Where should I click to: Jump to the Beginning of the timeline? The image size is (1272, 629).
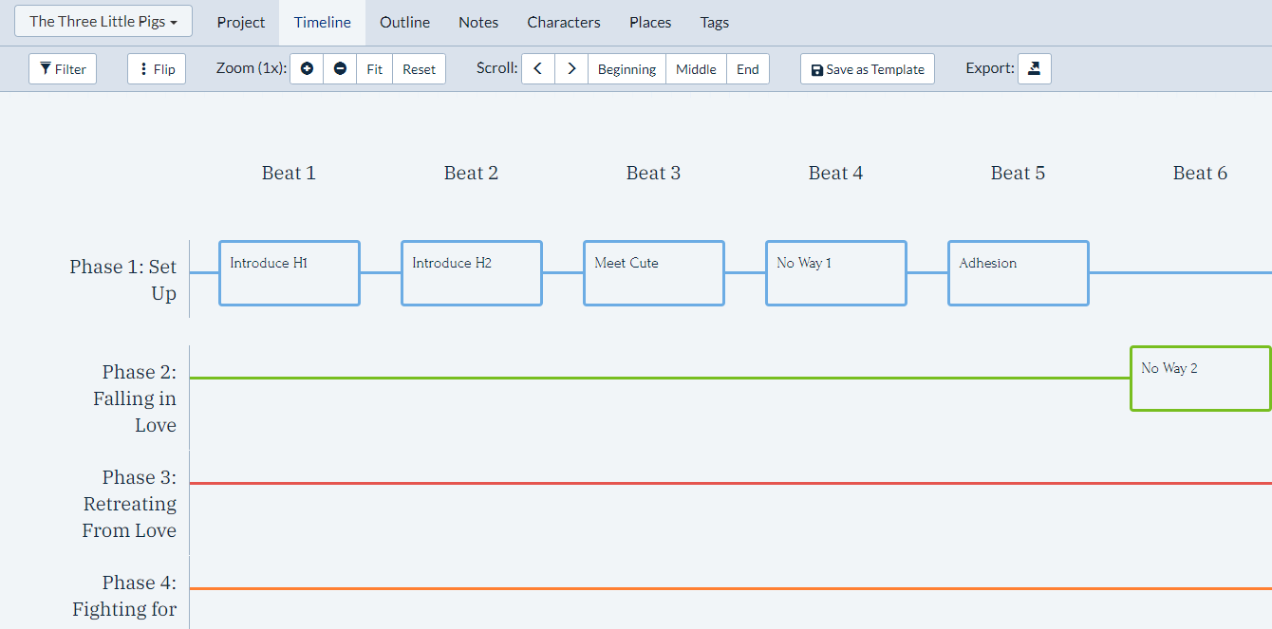point(627,68)
